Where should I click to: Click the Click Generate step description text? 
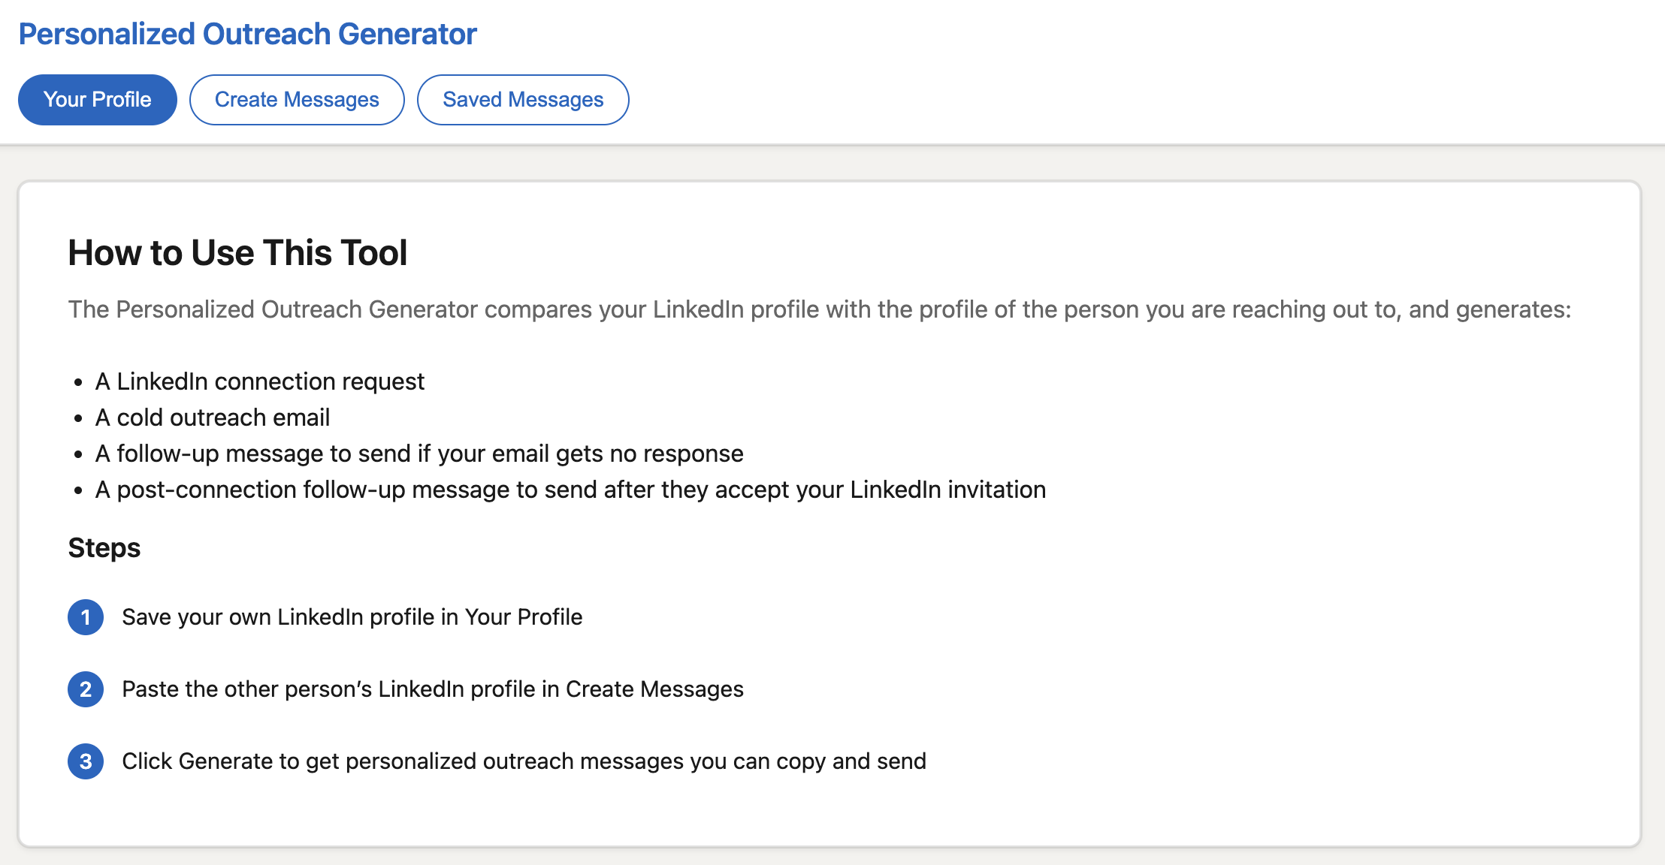click(x=524, y=761)
